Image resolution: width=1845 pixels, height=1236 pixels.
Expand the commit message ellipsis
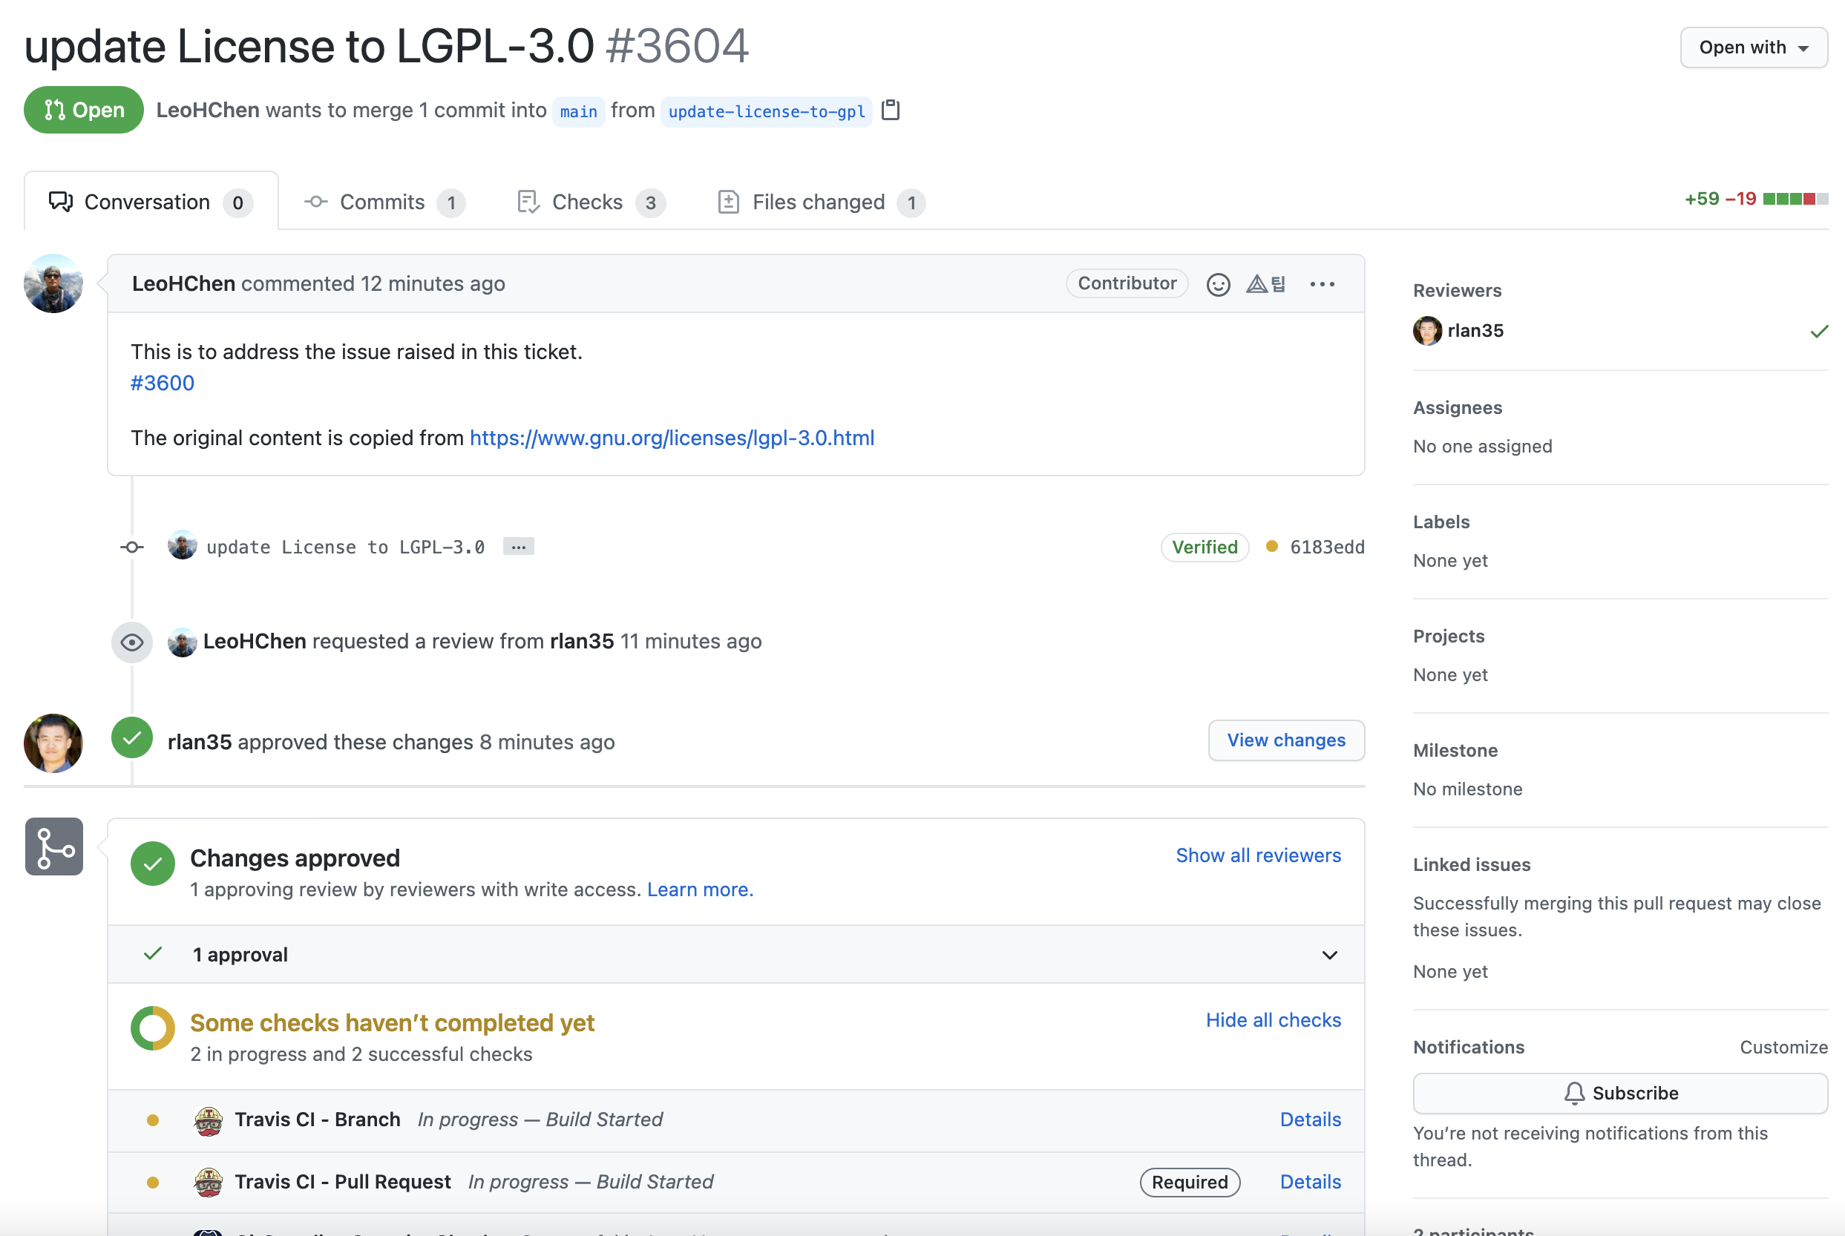click(x=518, y=546)
